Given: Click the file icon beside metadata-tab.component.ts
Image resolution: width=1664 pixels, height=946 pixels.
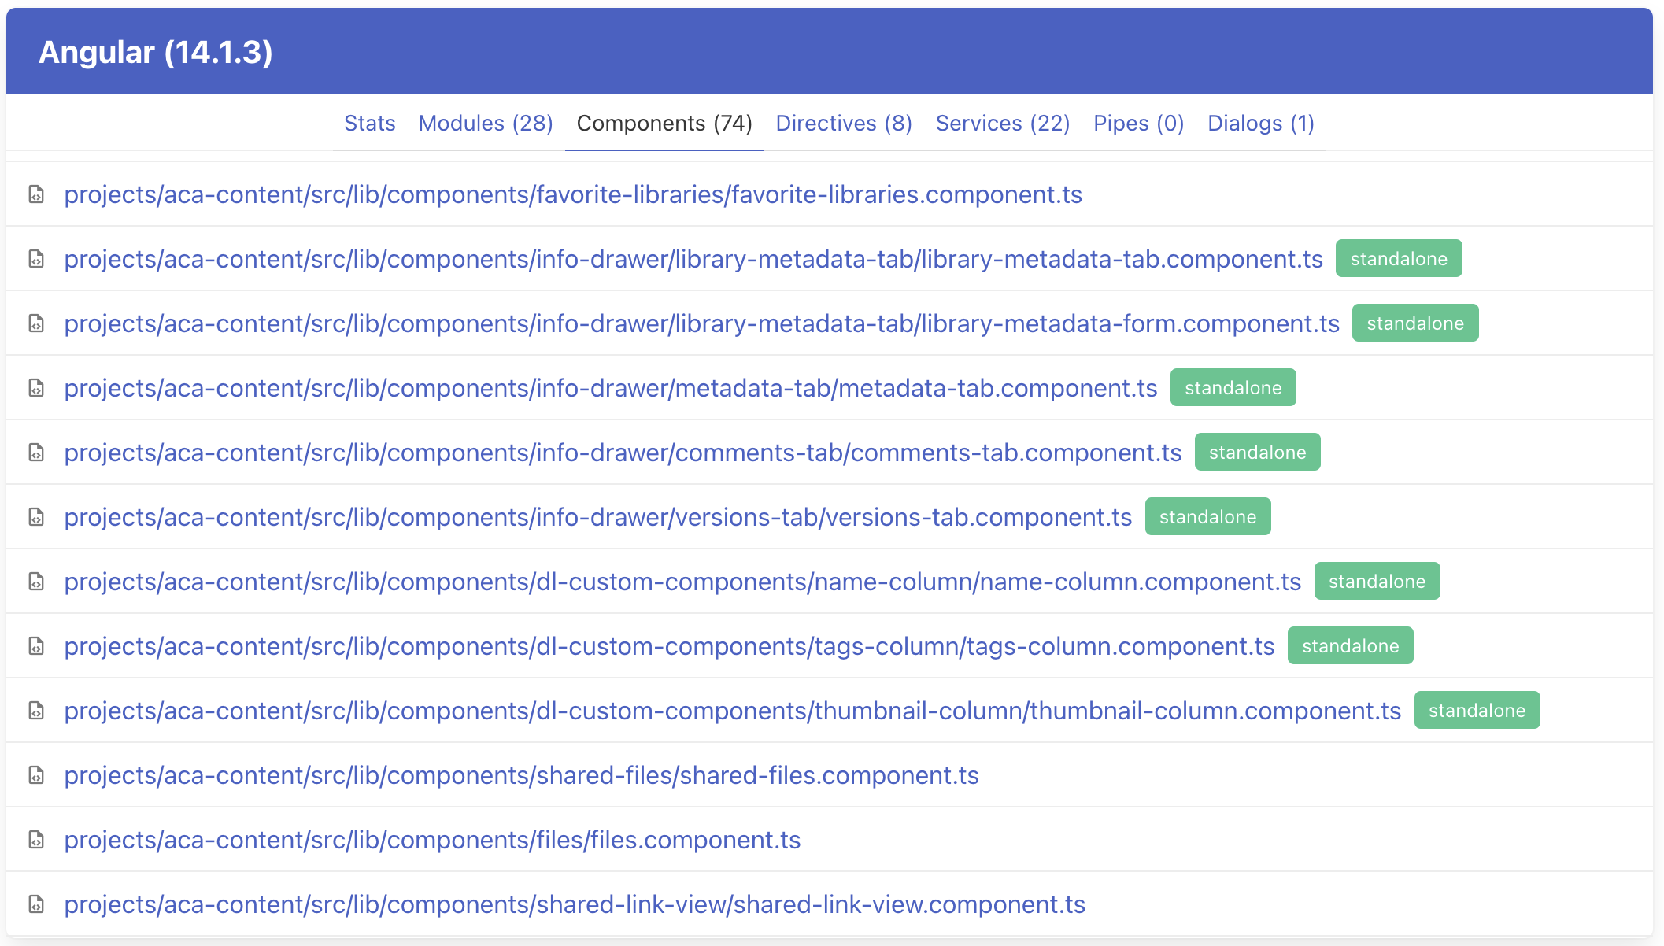Looking at the screenshot, I should 37,387.
